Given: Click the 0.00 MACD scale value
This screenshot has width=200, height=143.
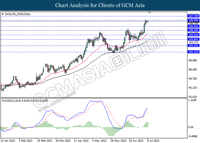Looking at the screenshot, I should [191, 127].
